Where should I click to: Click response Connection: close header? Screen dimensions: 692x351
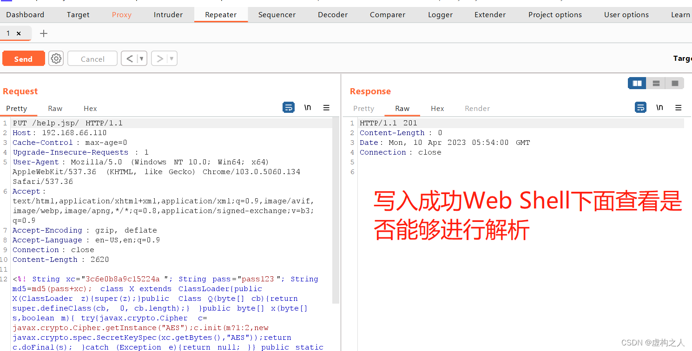point(401,152)
